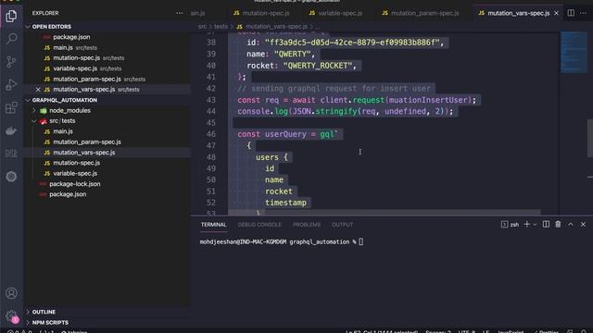Click the tests breadcrumb segment
Image resolution: width=593 pixels, height=333 pixels.
221,27
